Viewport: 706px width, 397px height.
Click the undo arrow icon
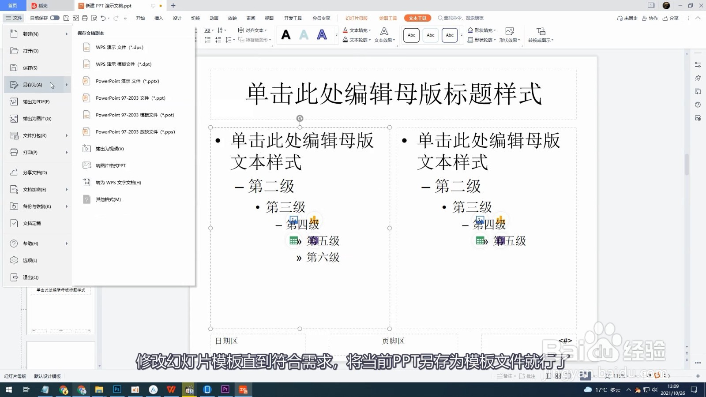click(103, 18)
